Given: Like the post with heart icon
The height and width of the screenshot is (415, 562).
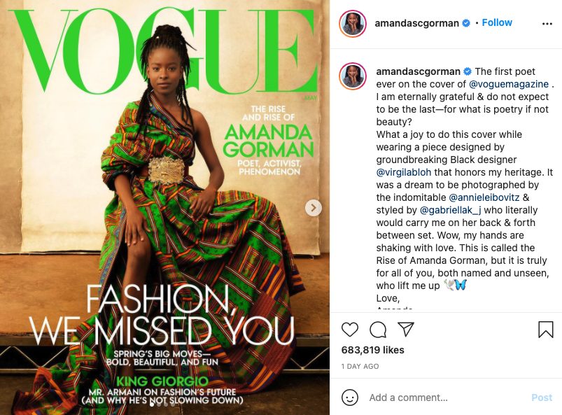Looking at the screenshot, I should [x=350, y=330].
